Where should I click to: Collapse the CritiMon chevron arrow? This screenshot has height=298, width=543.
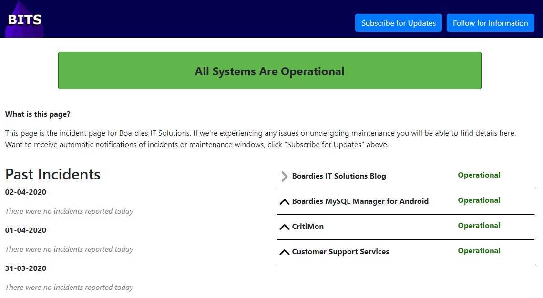pyautogui.click(x=284, y=227)
